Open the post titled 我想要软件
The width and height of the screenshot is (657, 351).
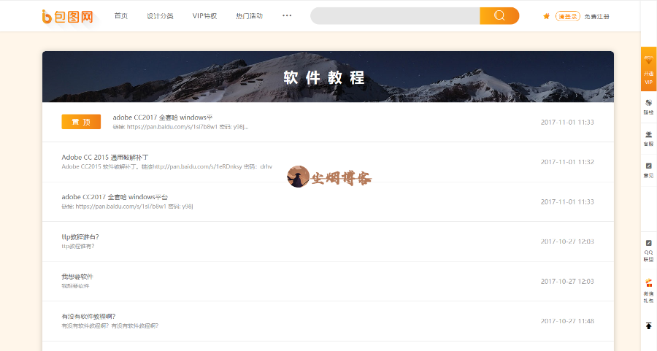77,277
